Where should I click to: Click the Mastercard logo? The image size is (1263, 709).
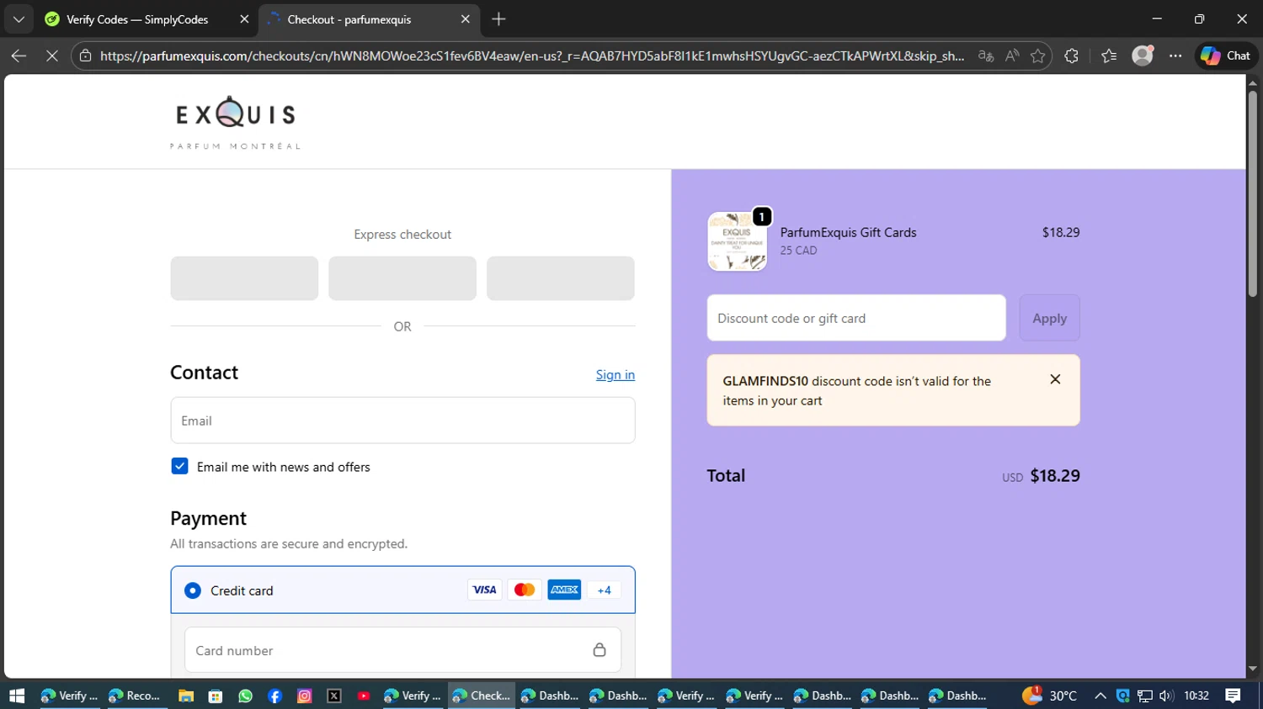click(525, 590)
